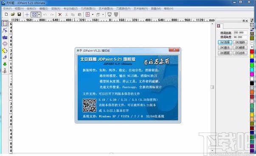
Task: Click the [X]图层 button
Action: [225, 53]
